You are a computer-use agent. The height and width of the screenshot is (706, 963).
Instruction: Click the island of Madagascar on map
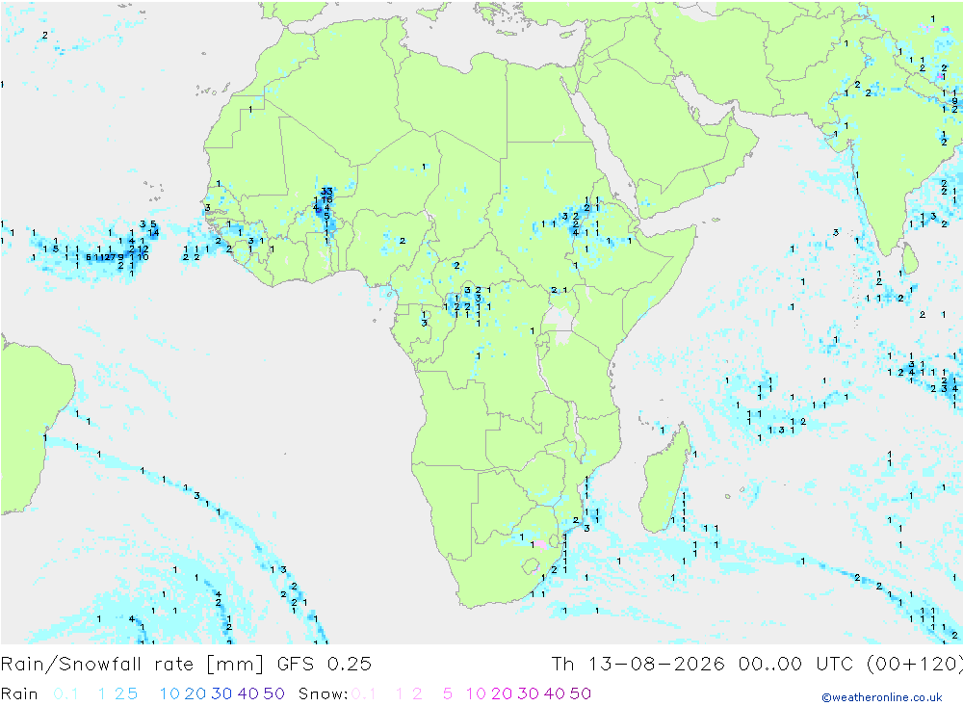(664, 483)
